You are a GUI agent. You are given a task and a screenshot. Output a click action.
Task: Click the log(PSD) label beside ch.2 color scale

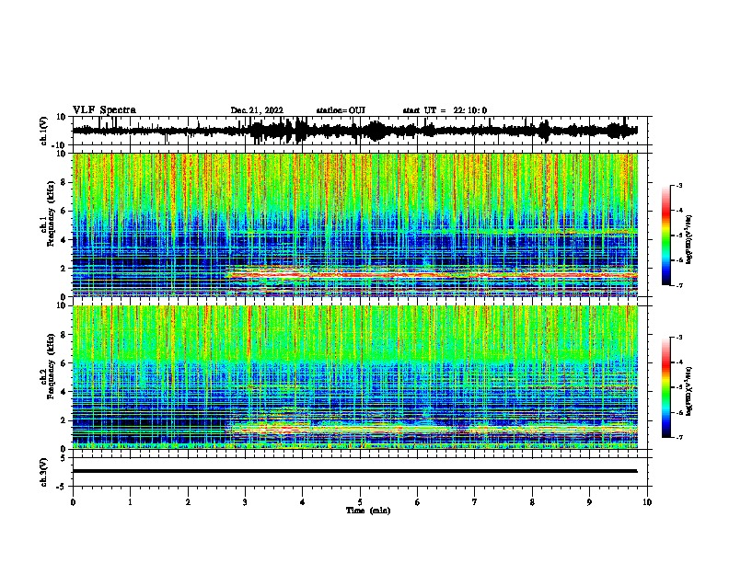point(689,391)
